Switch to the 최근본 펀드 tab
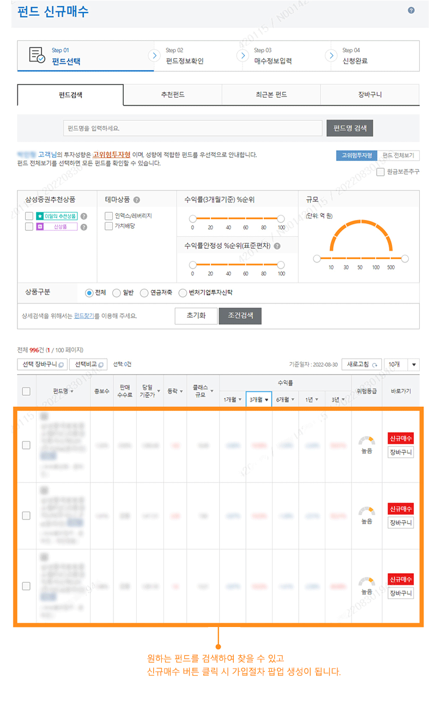The width and height of the screenshot is (436, 716). (271, 94)
